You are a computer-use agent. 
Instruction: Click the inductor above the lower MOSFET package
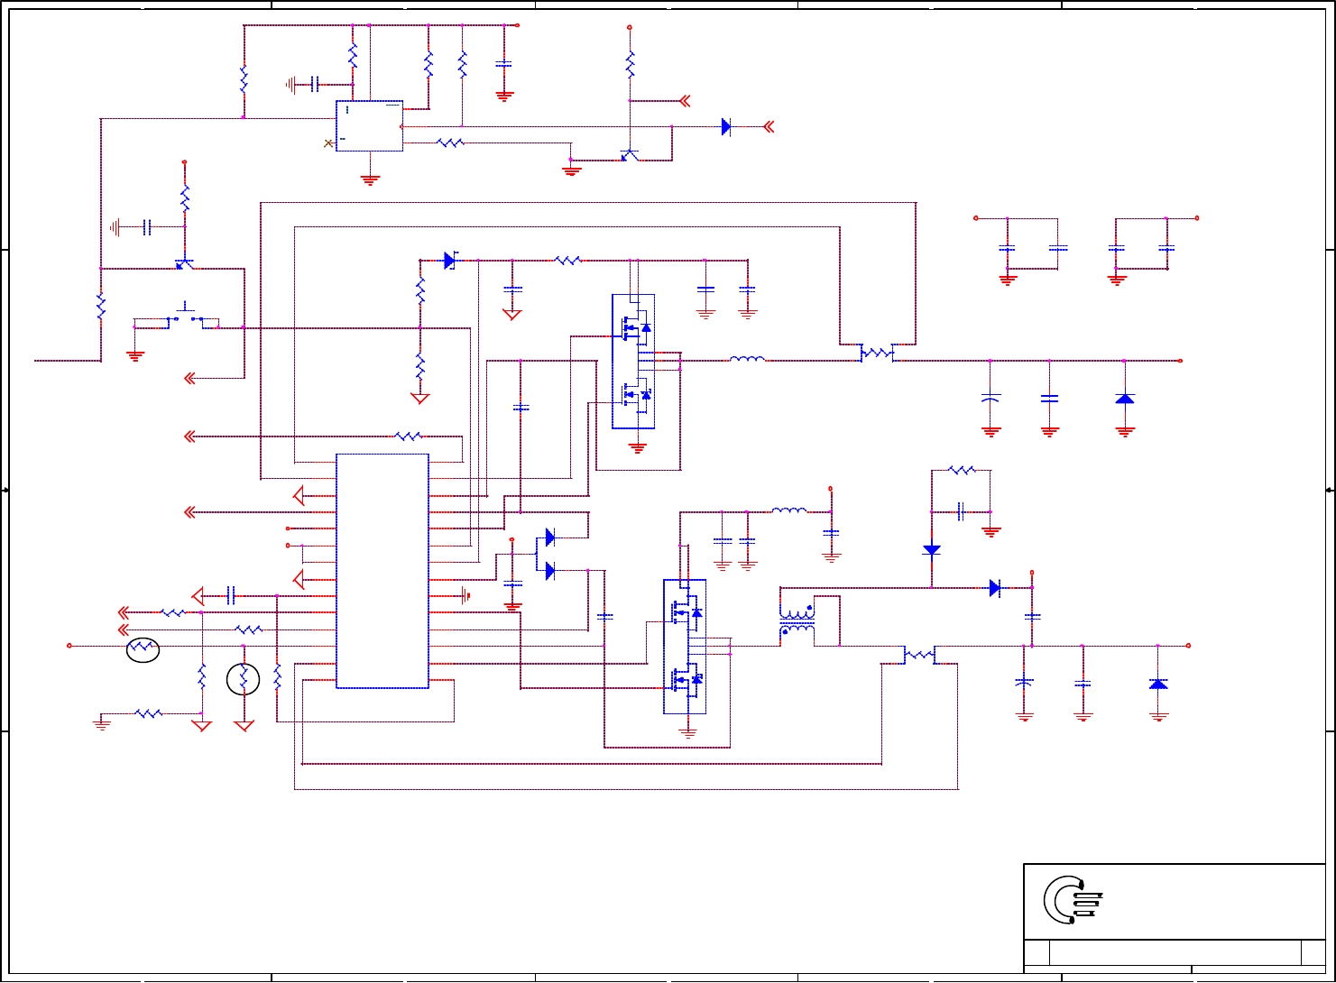(789, 510)
